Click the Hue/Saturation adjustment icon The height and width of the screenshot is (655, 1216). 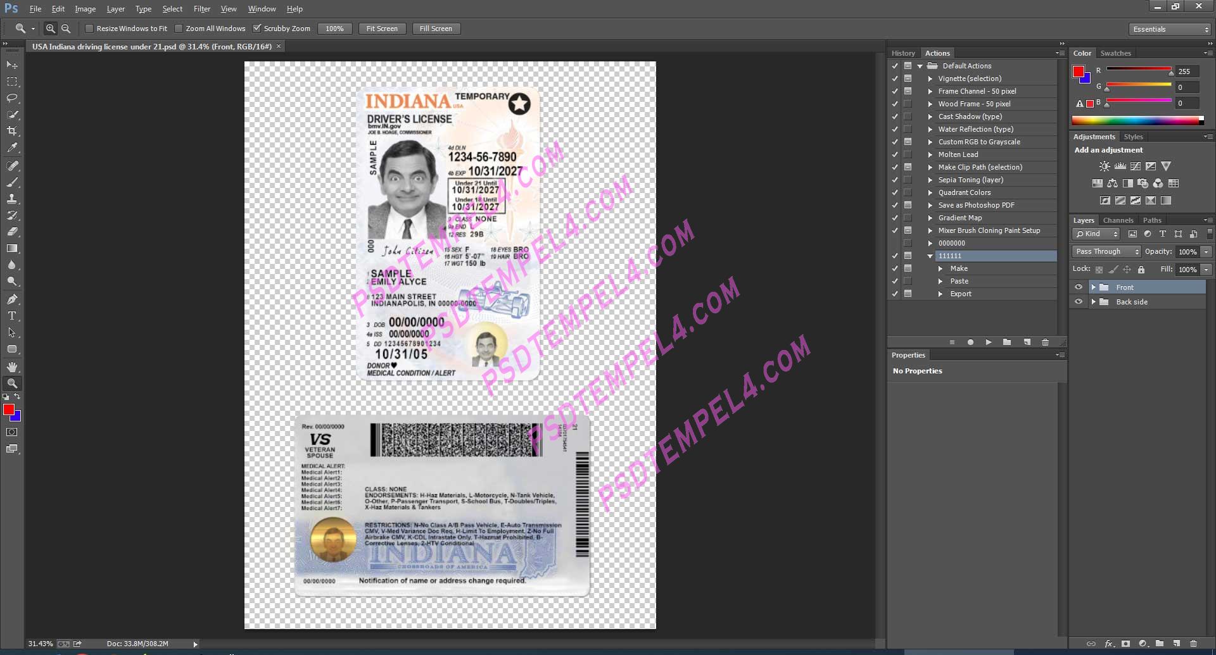coord(1097,184)
